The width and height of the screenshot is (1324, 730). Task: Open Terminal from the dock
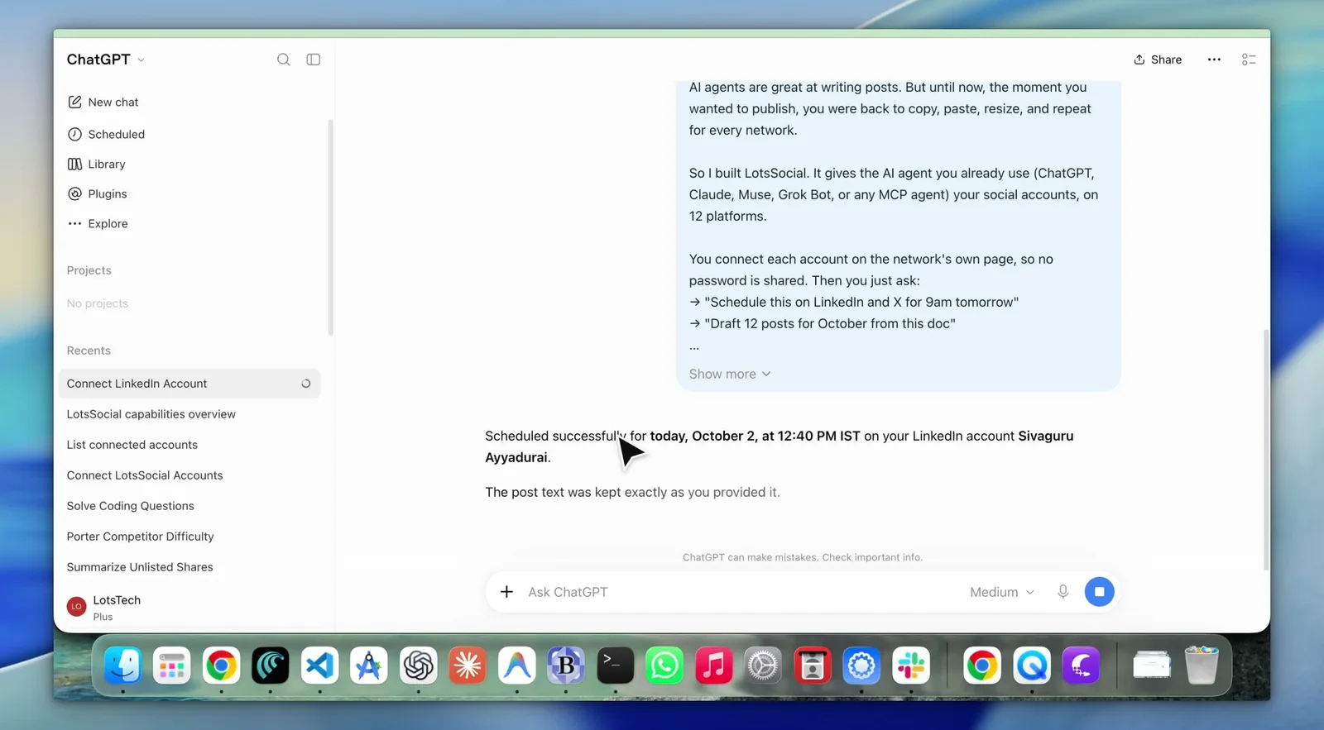615,666
